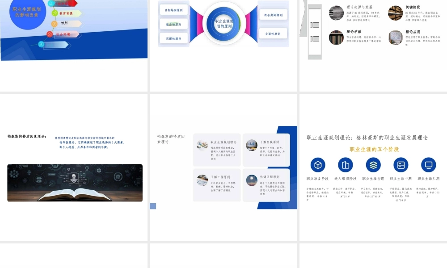Open the 了解自我原则 card
The image size is (447, 268).
point(266,150)
